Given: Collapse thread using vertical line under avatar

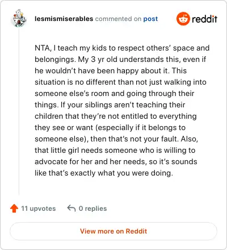Looking at the screenshot, I should (x=19, y=111).
